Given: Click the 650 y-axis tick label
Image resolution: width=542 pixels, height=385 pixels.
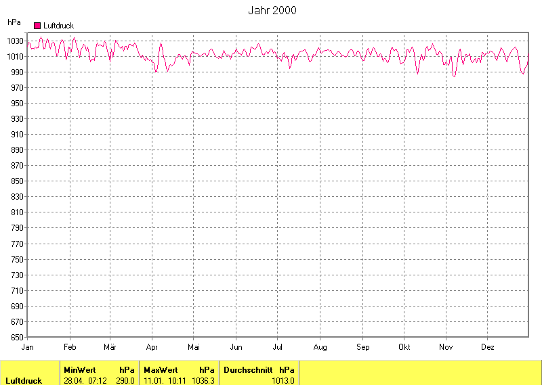Looking at the screenshot, I should (18, 337).
